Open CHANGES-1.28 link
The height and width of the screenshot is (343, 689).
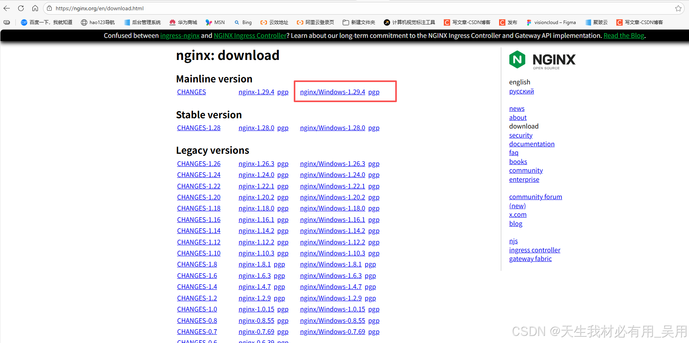(x=199, y=128)
